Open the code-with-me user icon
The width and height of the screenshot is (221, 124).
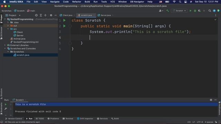pos(161,11)
